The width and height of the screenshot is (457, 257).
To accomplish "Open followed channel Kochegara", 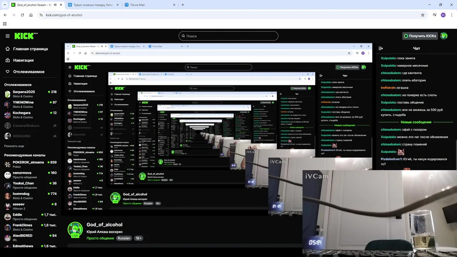I will 30,115.
